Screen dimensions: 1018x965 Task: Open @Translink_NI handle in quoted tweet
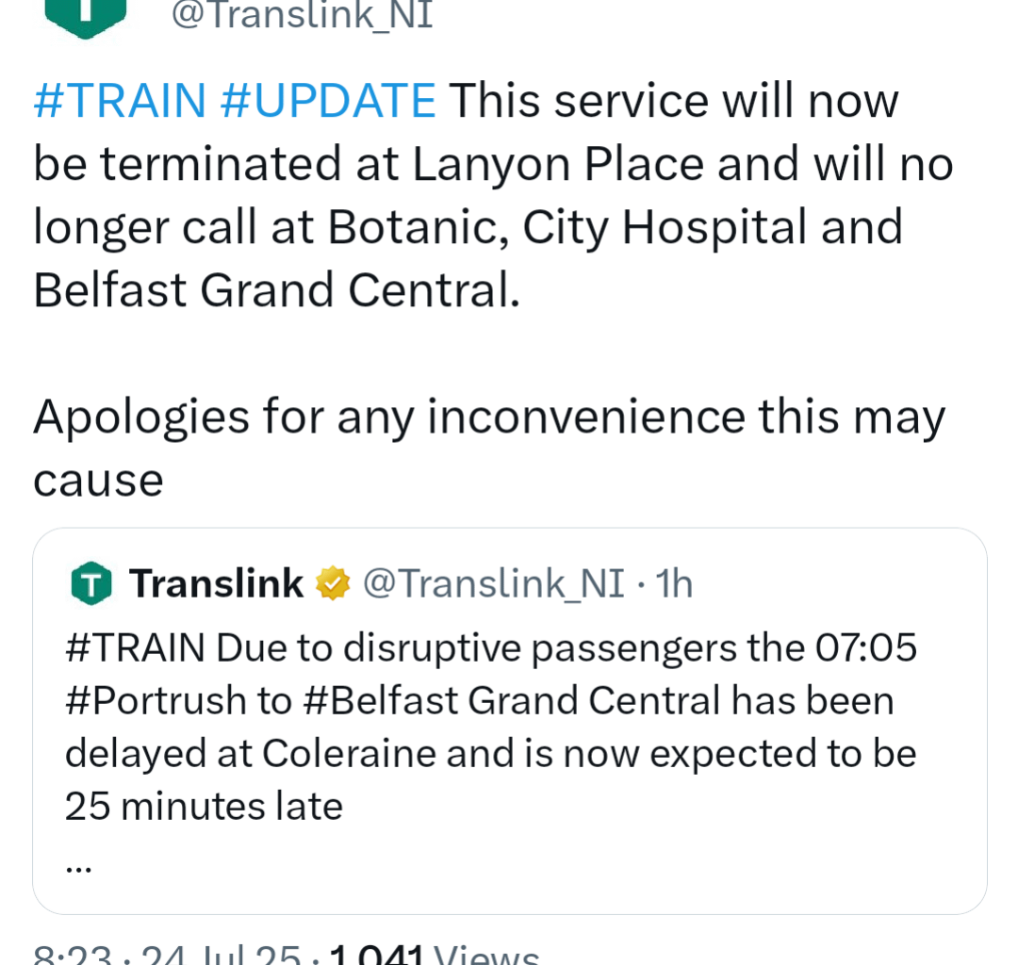(493, 583)
